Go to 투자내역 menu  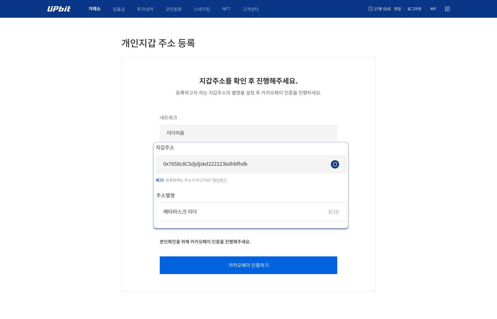coord(145,9)
